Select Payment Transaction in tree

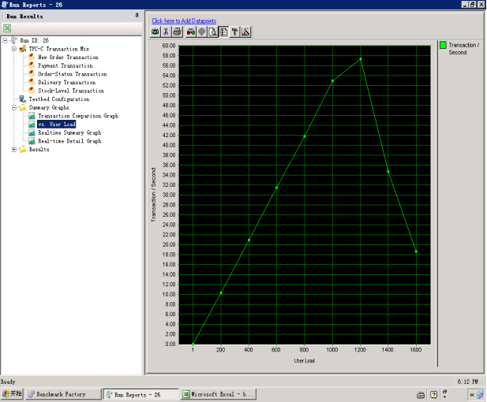[x=66, y=65]
